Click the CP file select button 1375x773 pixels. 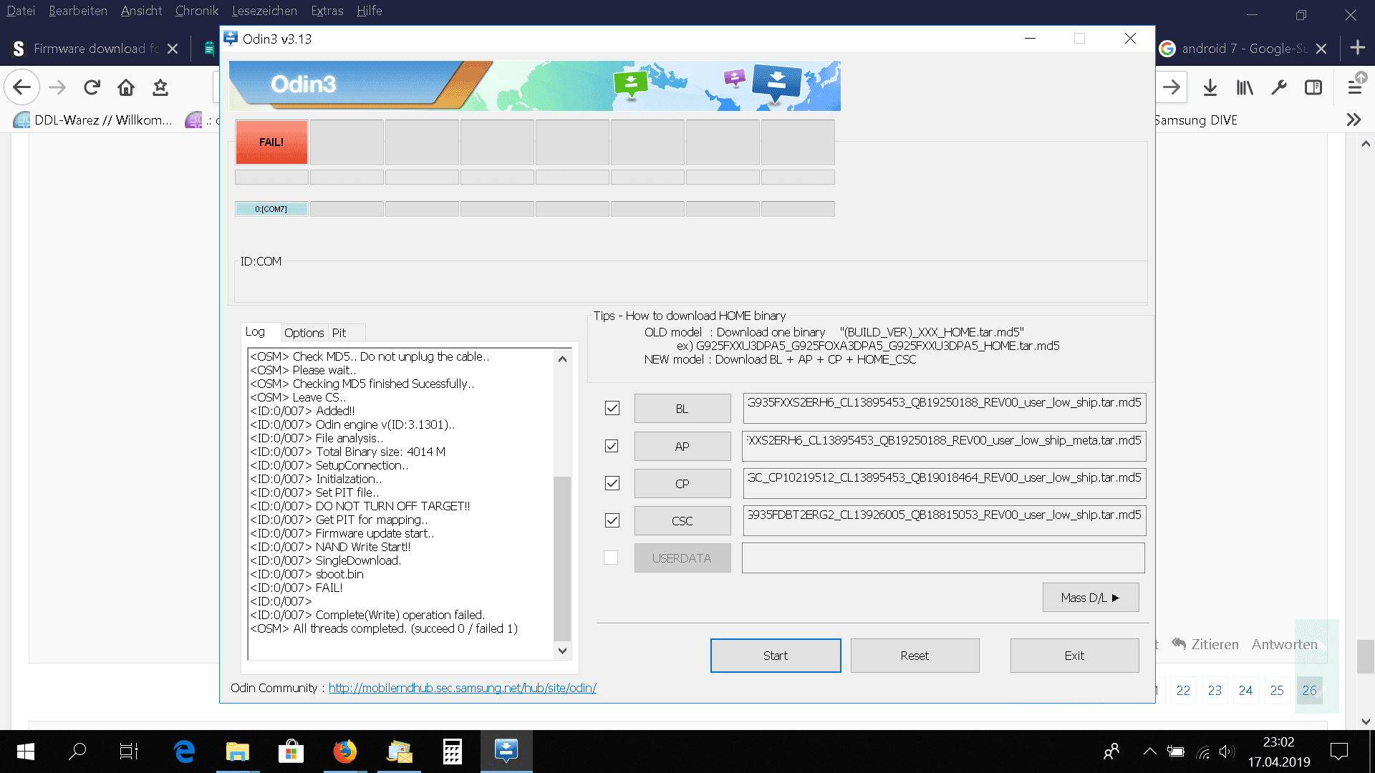[x=682, y=484]
